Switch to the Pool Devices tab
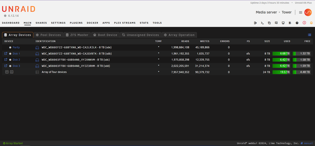The height and width of the screenshot is (146, 315). tap(49, 35)
